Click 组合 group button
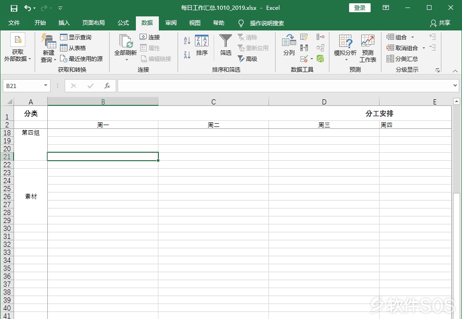 coord(397,37)
